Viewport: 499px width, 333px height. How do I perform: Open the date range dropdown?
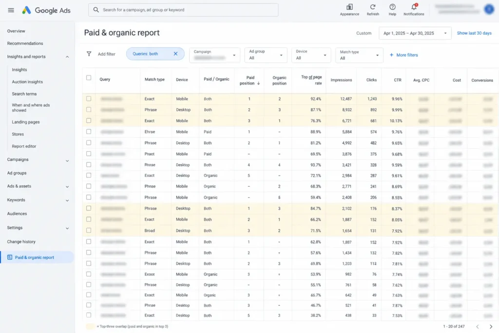[415, 33]
